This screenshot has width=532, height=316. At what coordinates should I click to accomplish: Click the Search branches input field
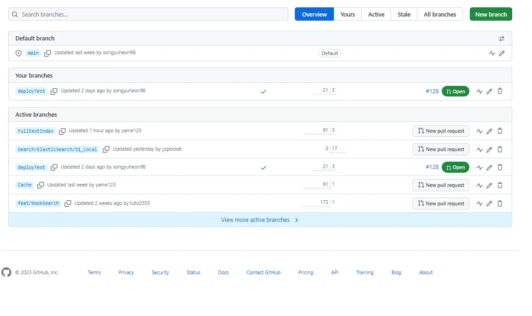click(x=148, y=14)
